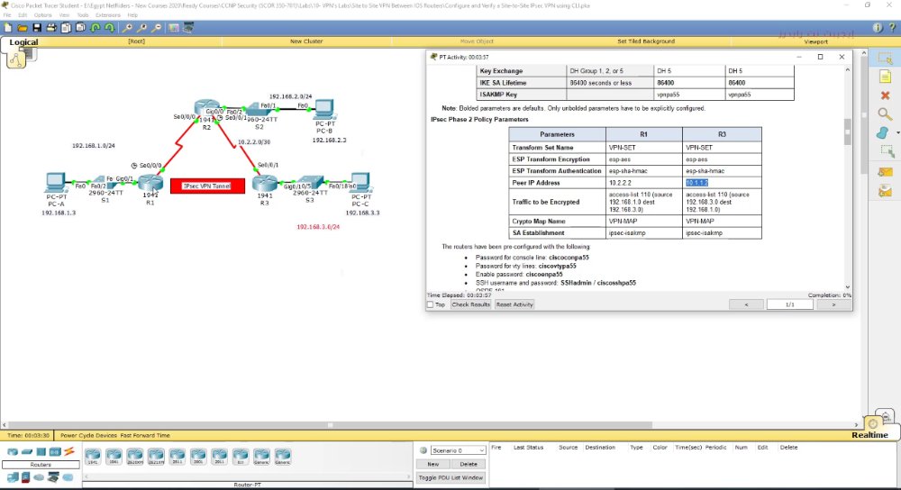The image size is (901, 490).
Task: Select PC-C in the topology
Action: tap(360, 183)
